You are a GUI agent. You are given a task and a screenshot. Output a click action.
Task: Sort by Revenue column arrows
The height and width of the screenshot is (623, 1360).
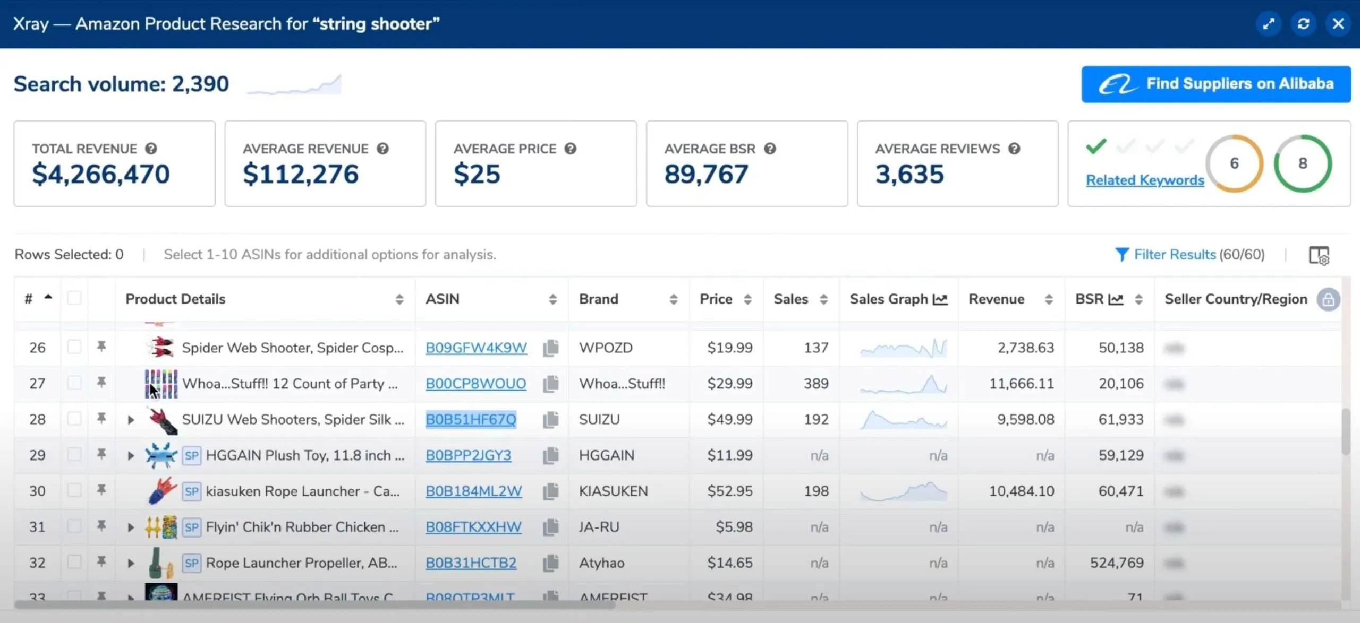click(x=1049, y=300)
